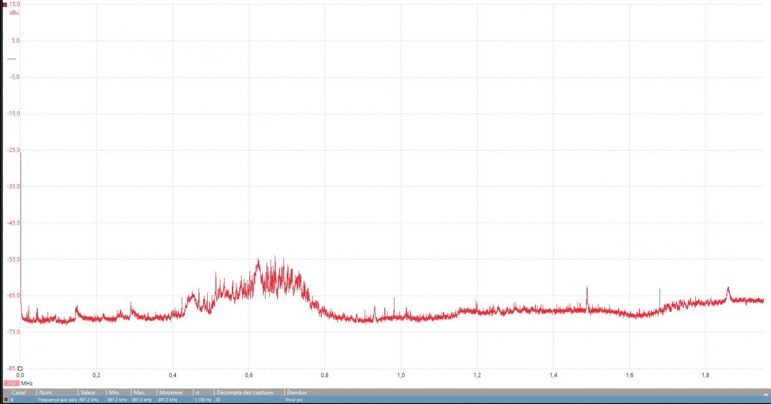771x404 pixels.
Task: Click the x1.0 horizontal zoom indicator
Action: point(11,384)
